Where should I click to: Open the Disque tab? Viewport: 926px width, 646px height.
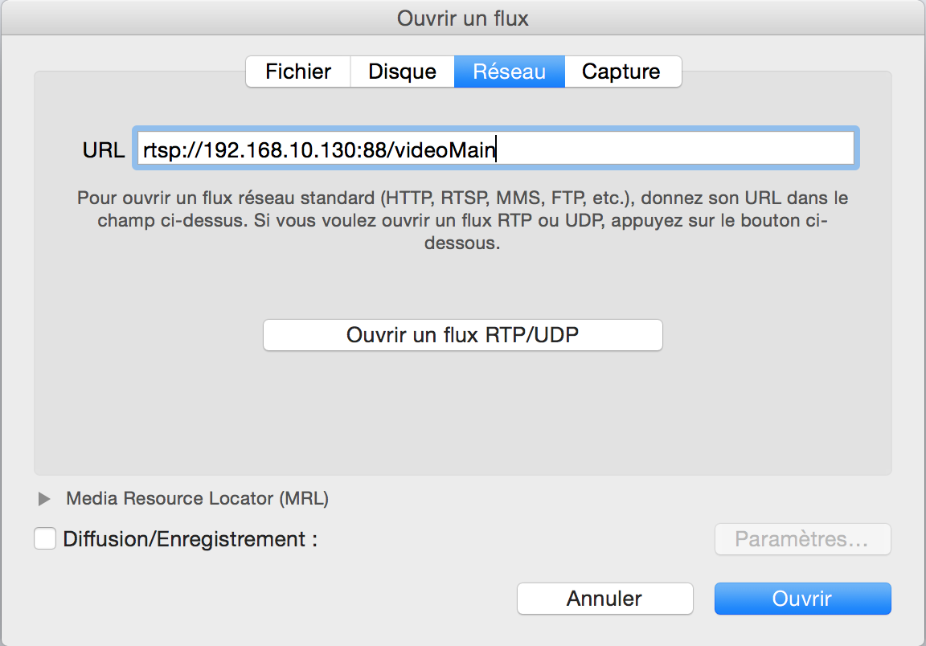tap(402, 72)
